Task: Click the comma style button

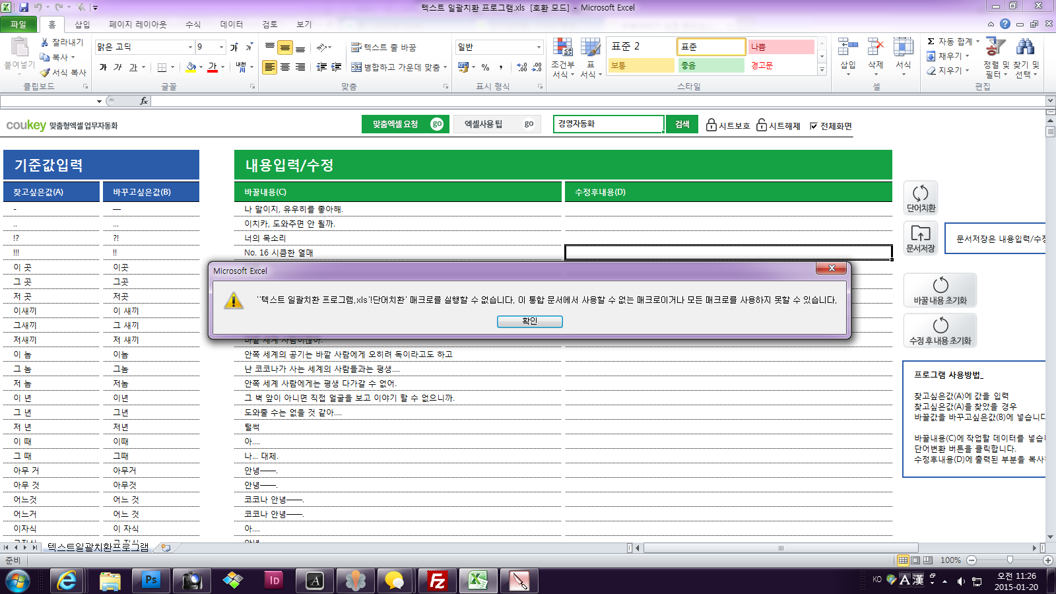Action: click(x=501, y=67)
